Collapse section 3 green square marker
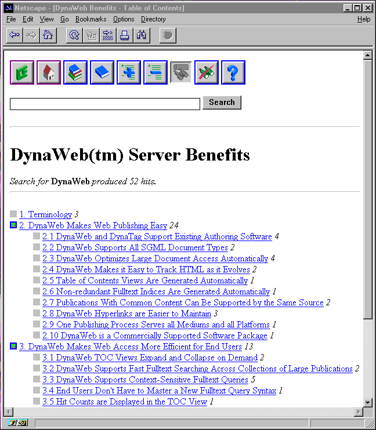Screen dimensions: 376x430 pos(13,346)
